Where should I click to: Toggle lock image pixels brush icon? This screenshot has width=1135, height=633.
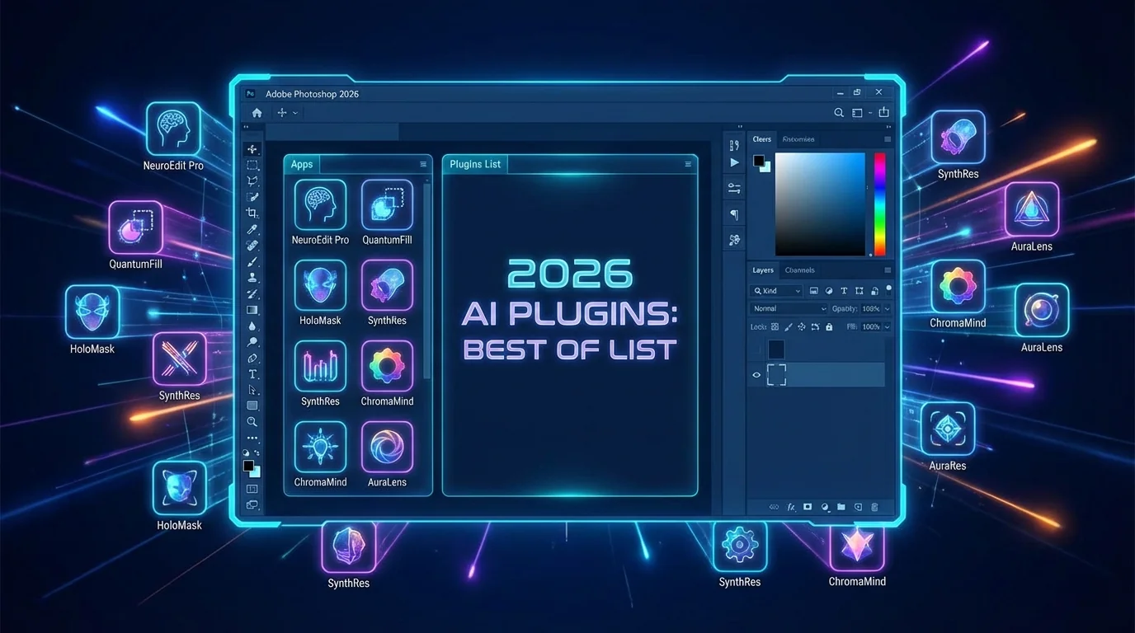click(788, 327)
